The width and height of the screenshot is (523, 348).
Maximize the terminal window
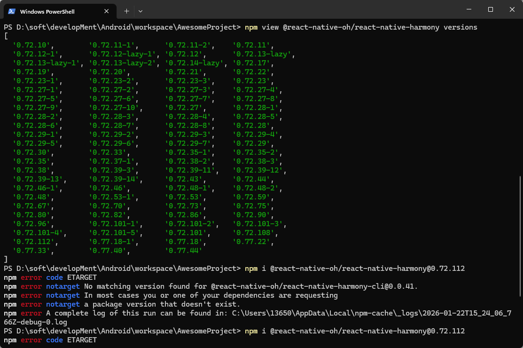coord(490,9)
